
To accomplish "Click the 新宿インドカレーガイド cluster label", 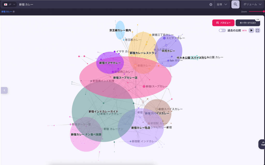I will point(103,111).
